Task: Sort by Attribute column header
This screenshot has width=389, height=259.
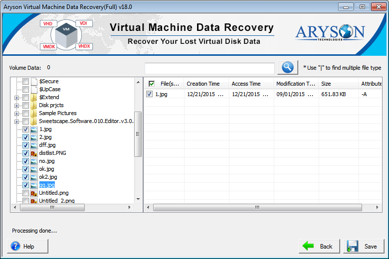Action: pos(370,84)
